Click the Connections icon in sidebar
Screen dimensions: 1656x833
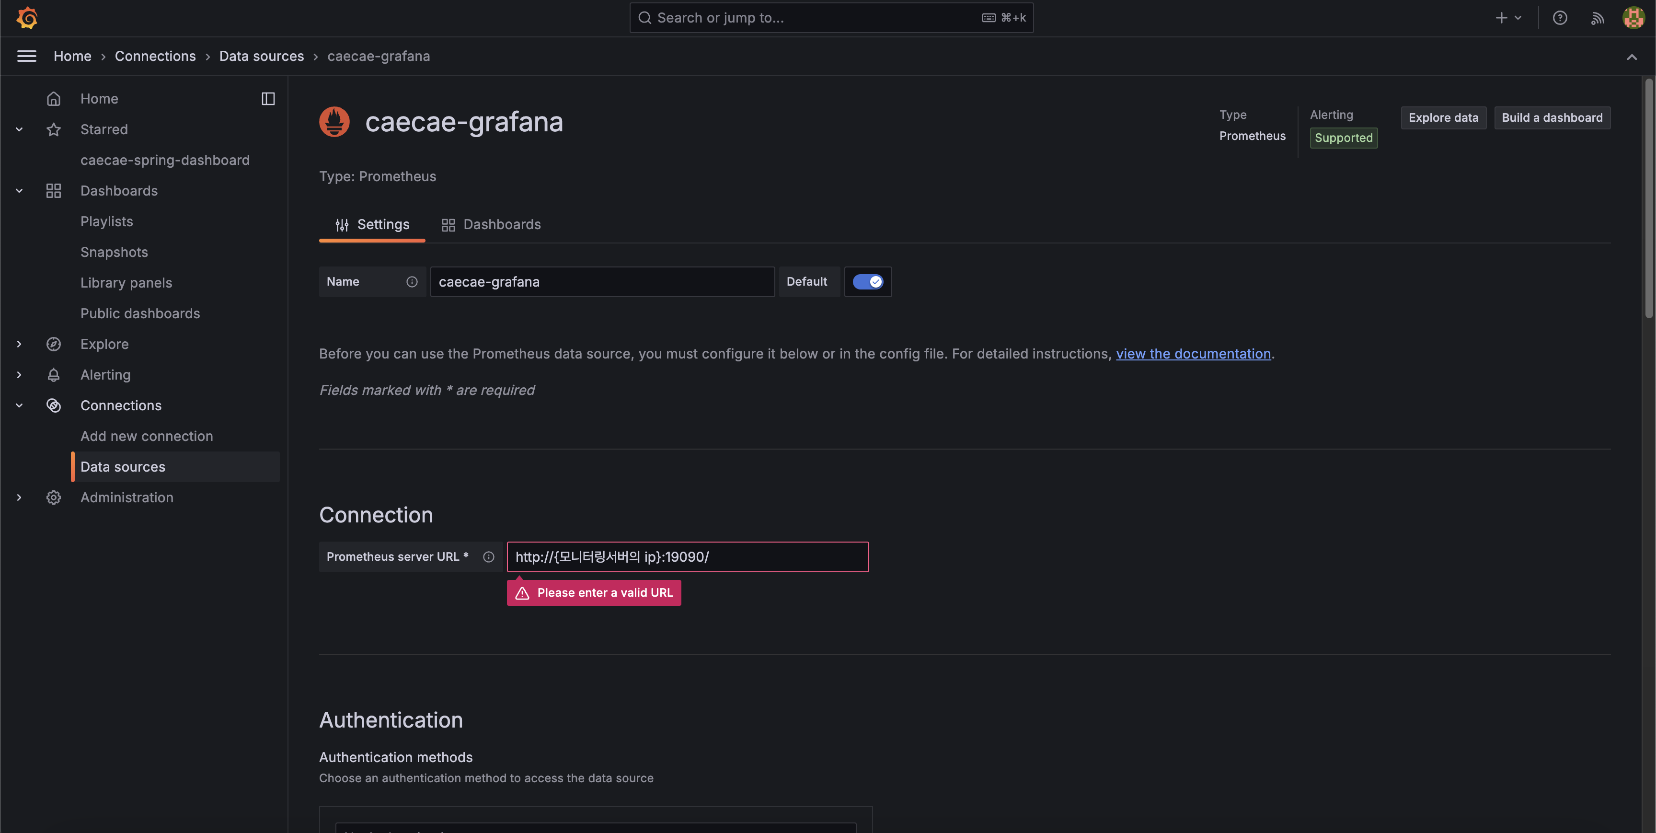tap(53, 405)
